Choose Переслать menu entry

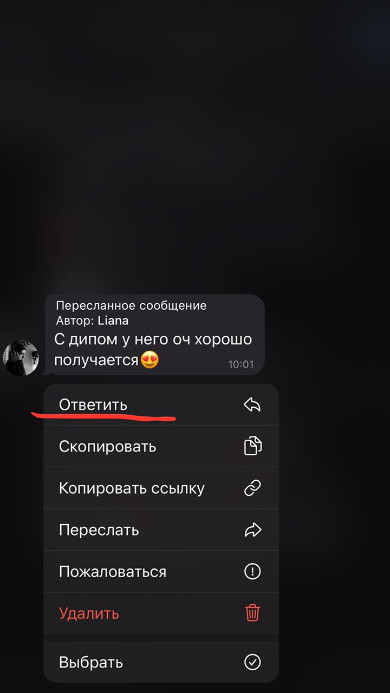pos(161,529)
